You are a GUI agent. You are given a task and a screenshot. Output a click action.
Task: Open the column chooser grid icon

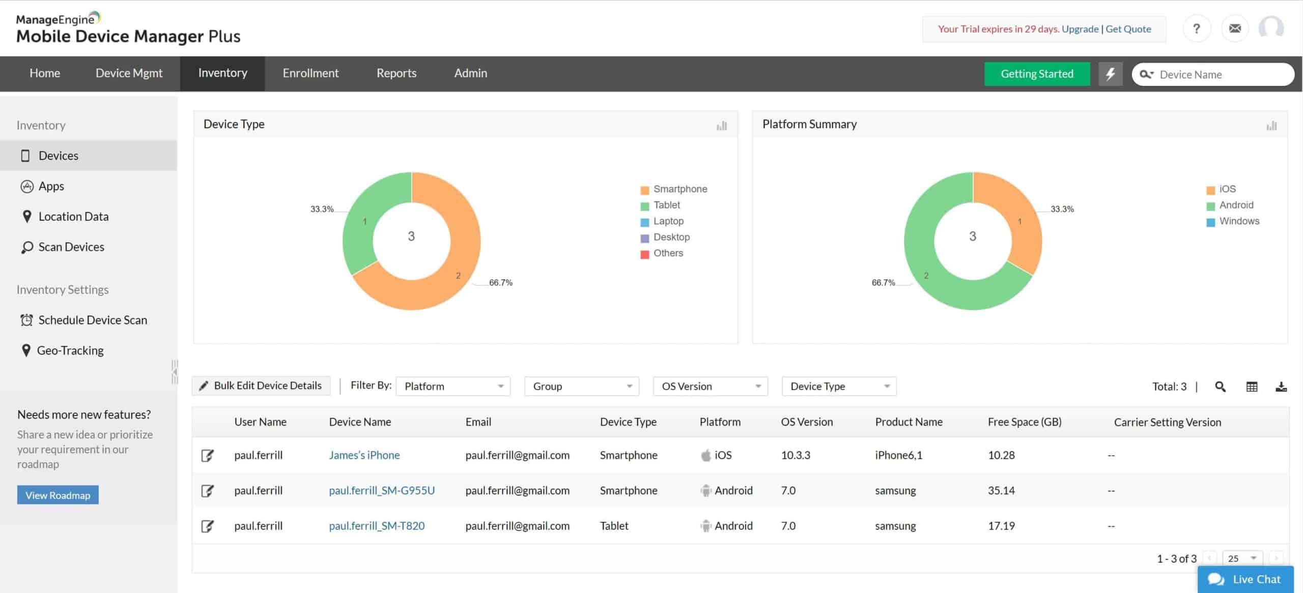click(x=1252, y=387)
